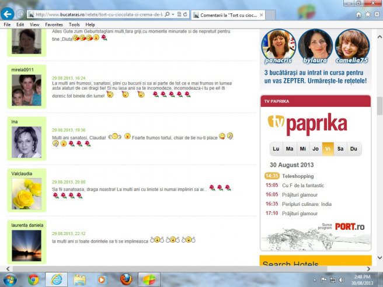Open the Tools menu
Screen dimensions: 383x287
(74, 25)
